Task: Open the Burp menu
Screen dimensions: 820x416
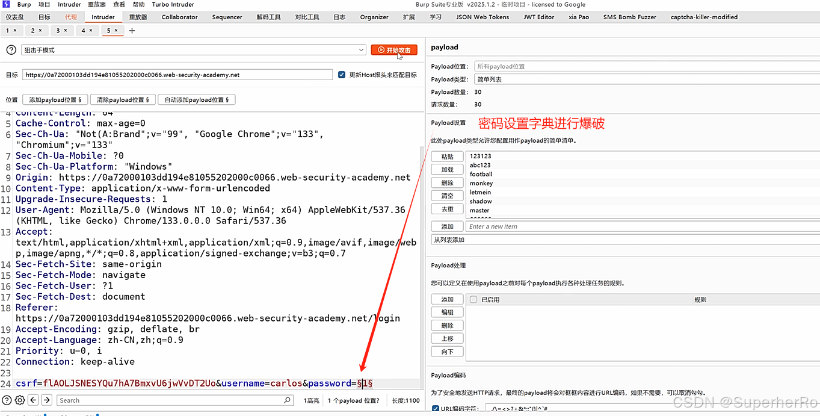Action: (x=24, y=4)
